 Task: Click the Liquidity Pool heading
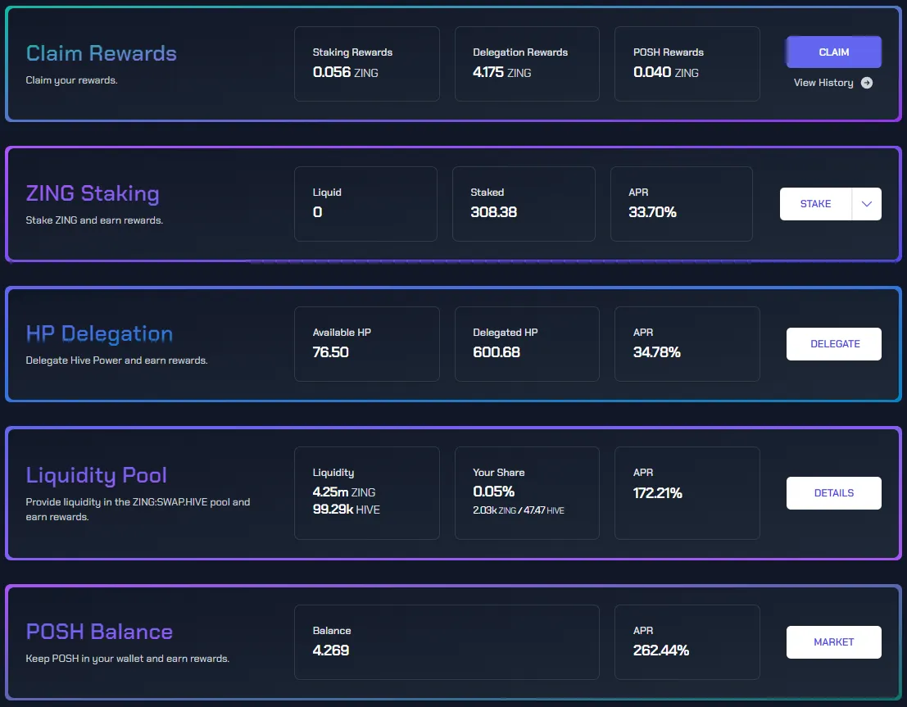[97, 476]
